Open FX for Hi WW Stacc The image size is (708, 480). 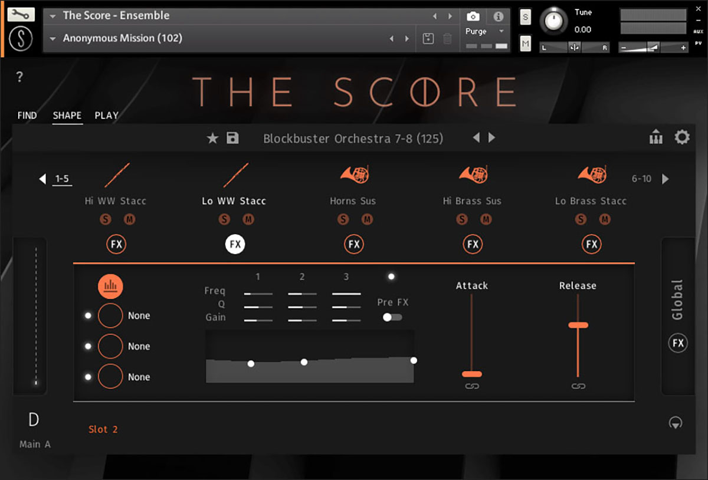[116, 244]
